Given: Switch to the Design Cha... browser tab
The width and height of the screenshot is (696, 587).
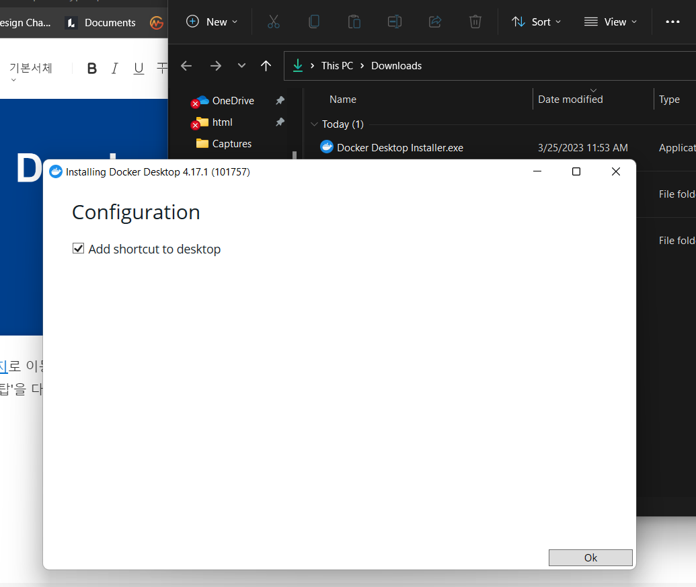Looking at the screenshot, I should [25, 23].
